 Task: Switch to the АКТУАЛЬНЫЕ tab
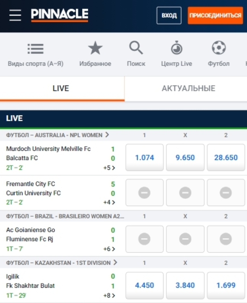coord(188,89)
